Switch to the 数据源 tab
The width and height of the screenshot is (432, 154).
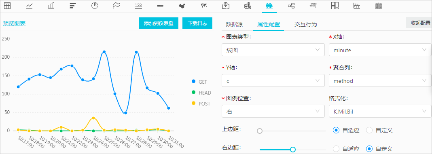[x=234, y=24]
